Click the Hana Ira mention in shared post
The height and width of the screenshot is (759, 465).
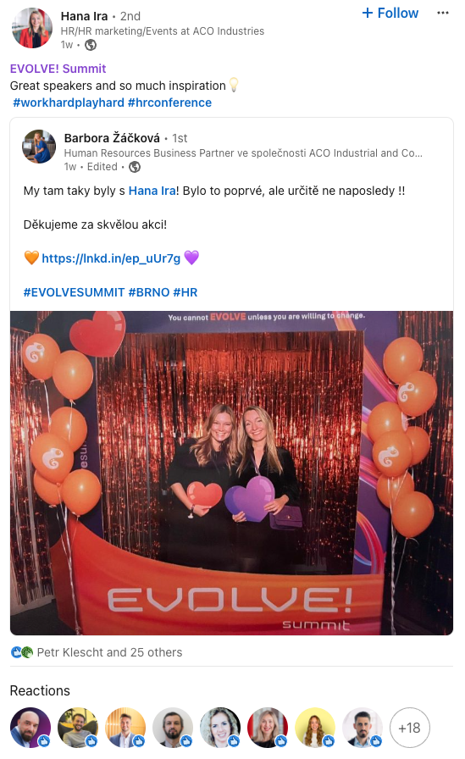tap(152, 191)
